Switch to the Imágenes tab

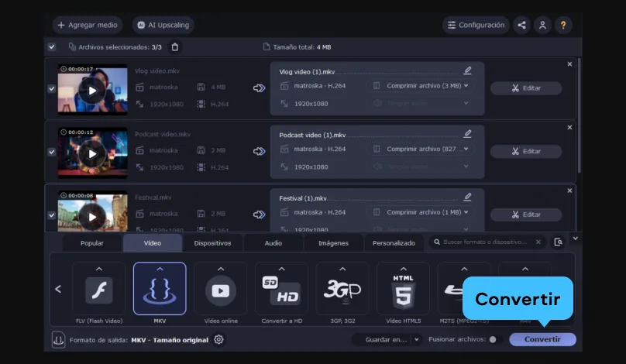[333, 243]
